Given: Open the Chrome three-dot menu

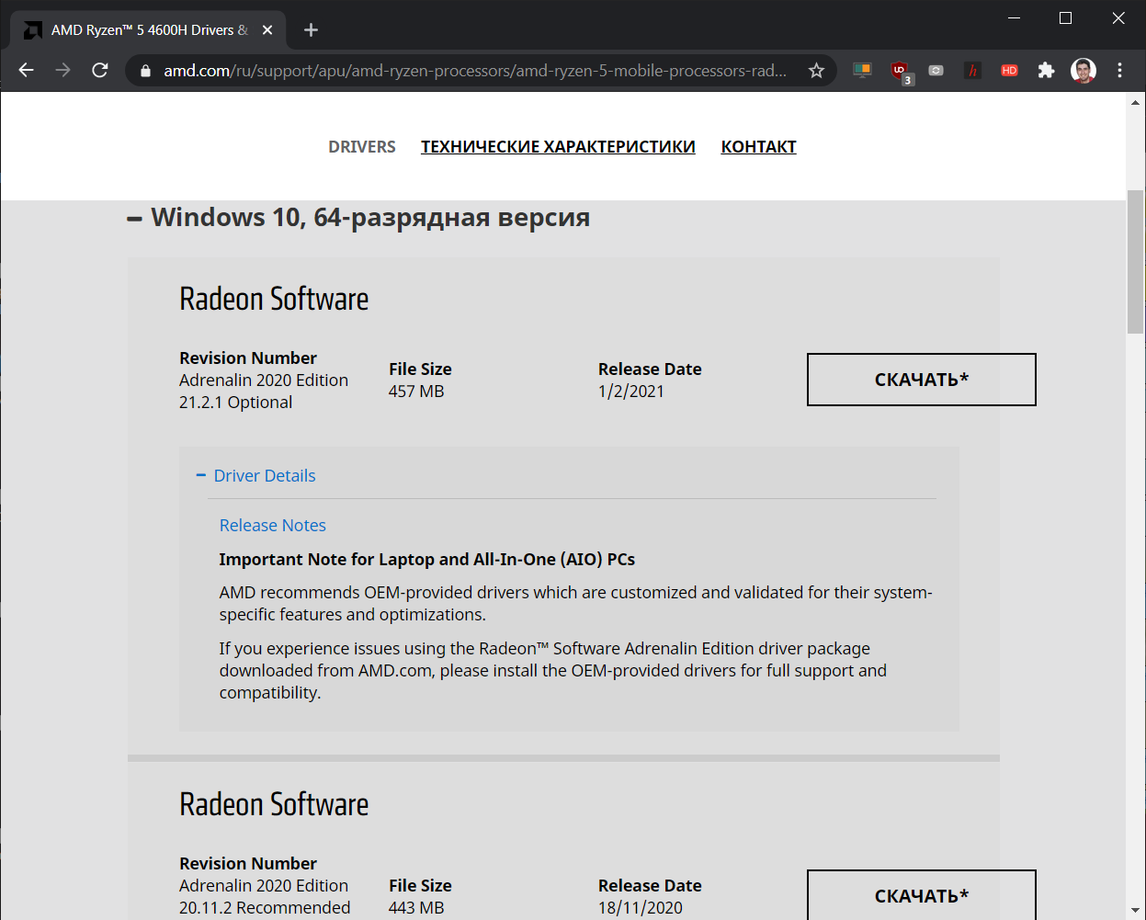Looking at the screenshot, I should (x=1119, y=70).
